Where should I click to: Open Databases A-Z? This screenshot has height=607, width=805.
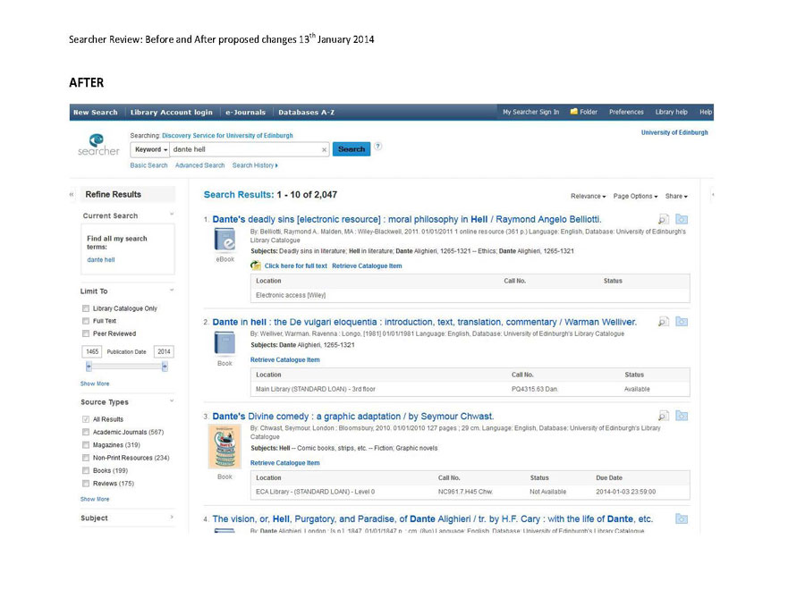[307, 113]
